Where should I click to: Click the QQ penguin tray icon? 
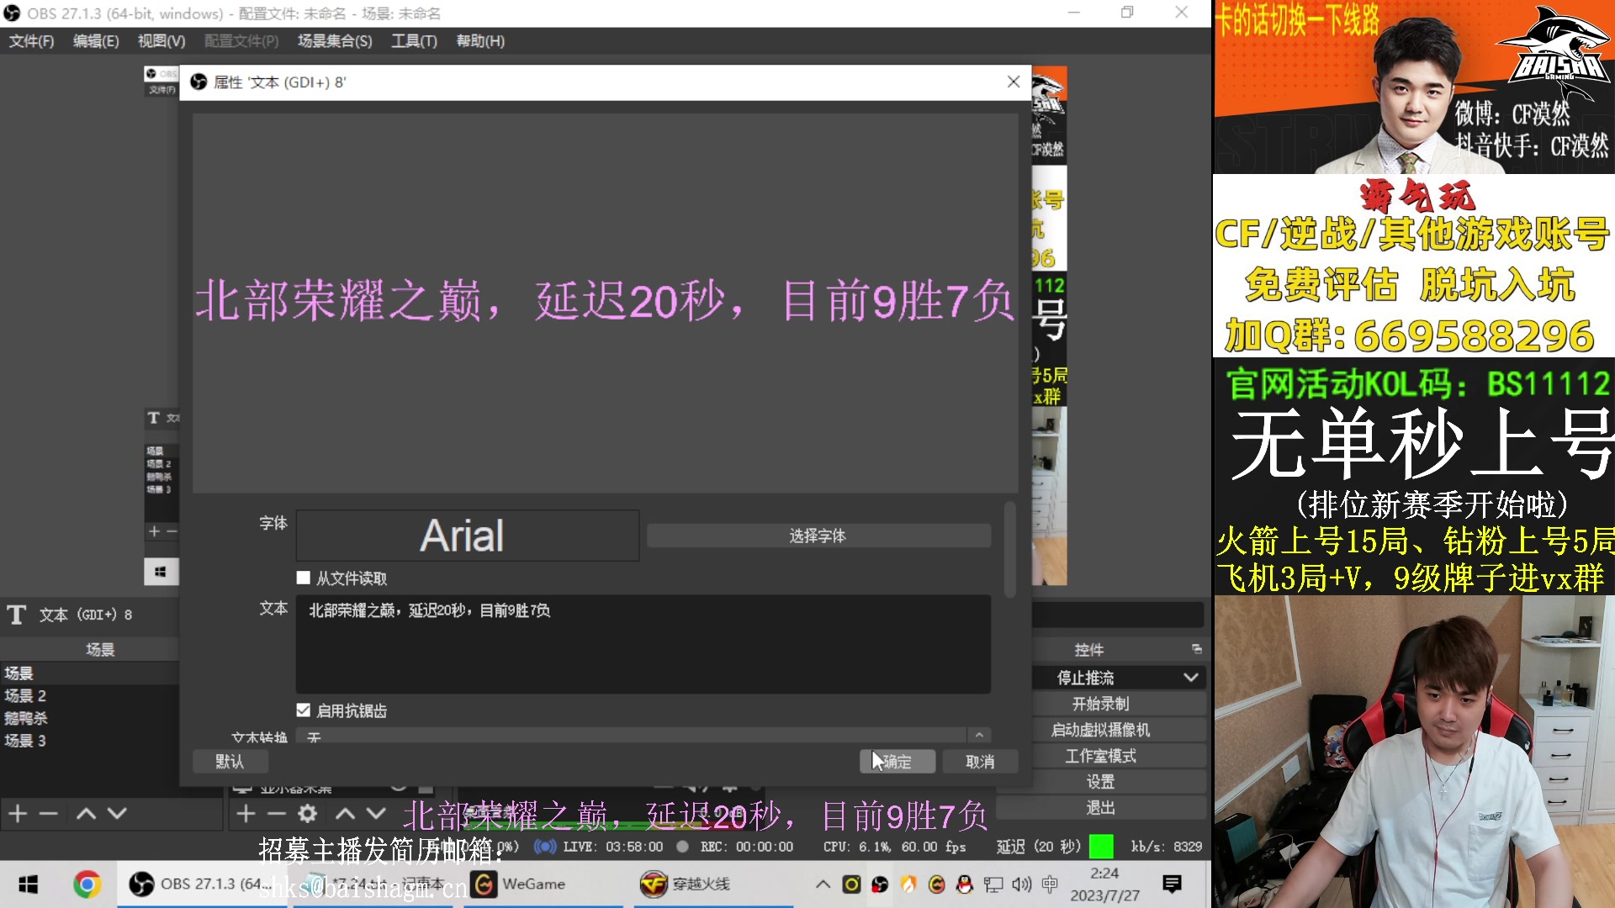coord(965,884)
